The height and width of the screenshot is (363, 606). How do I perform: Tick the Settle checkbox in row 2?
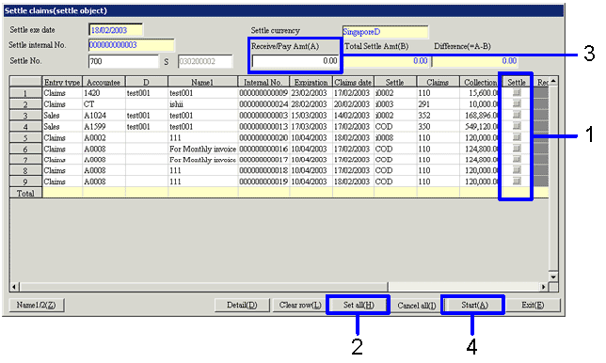pyautogui.click(x=517, y=103)
